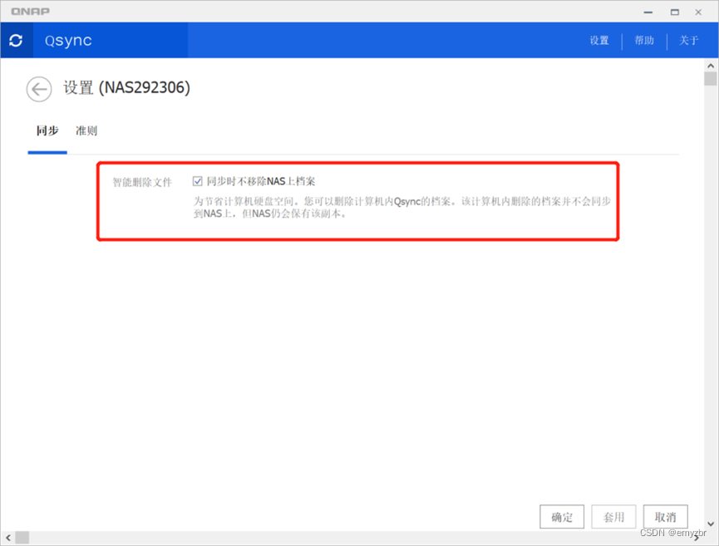
Task: Switch to the 同步 tab
Action: [47, 130]
